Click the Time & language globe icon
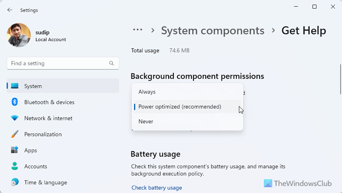The image size is (342, 193). pyautogui.click(x=15, y=182)
